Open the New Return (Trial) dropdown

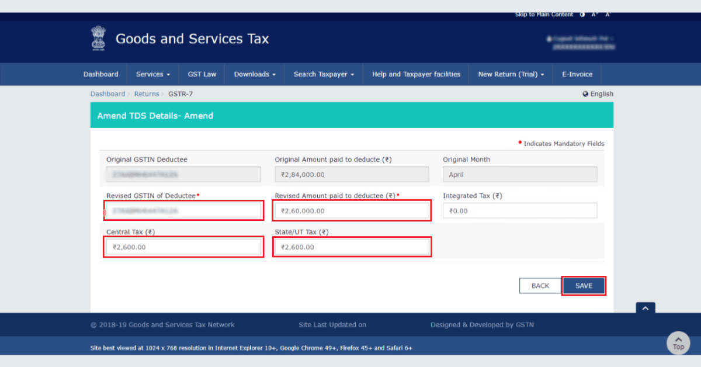(511, 74)
